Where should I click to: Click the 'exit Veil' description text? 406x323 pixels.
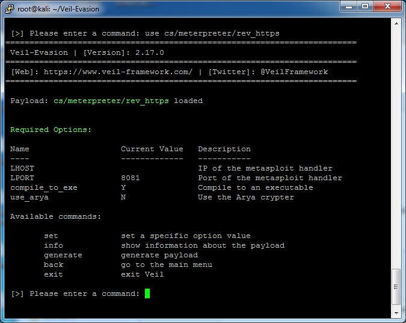pos(142,274)
